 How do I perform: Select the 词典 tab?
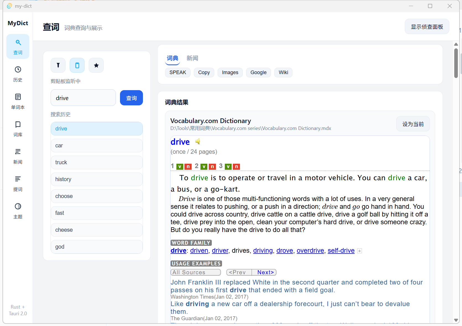click(173, 58)
